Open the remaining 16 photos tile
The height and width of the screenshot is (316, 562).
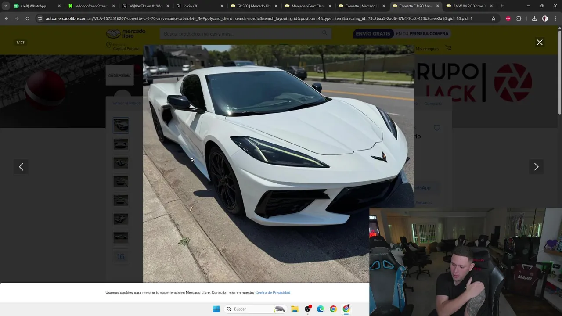[121, 257]
